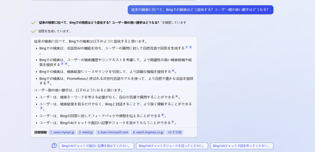Click the question-mark chat bubble icon beside suggestions

pos(54,146)
